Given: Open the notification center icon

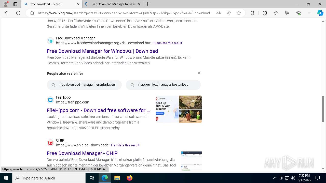Looking at the screenshot, I should (318, 178).
